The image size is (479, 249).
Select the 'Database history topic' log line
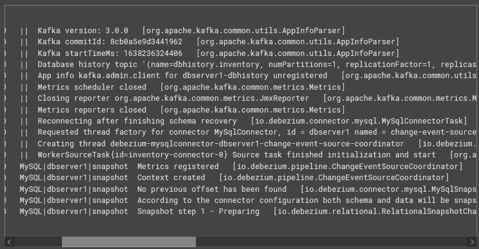coord(247,65)
